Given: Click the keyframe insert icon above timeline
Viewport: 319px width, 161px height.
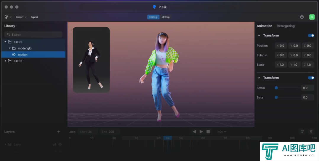Looking at the screenshot, I should point(302,132).
